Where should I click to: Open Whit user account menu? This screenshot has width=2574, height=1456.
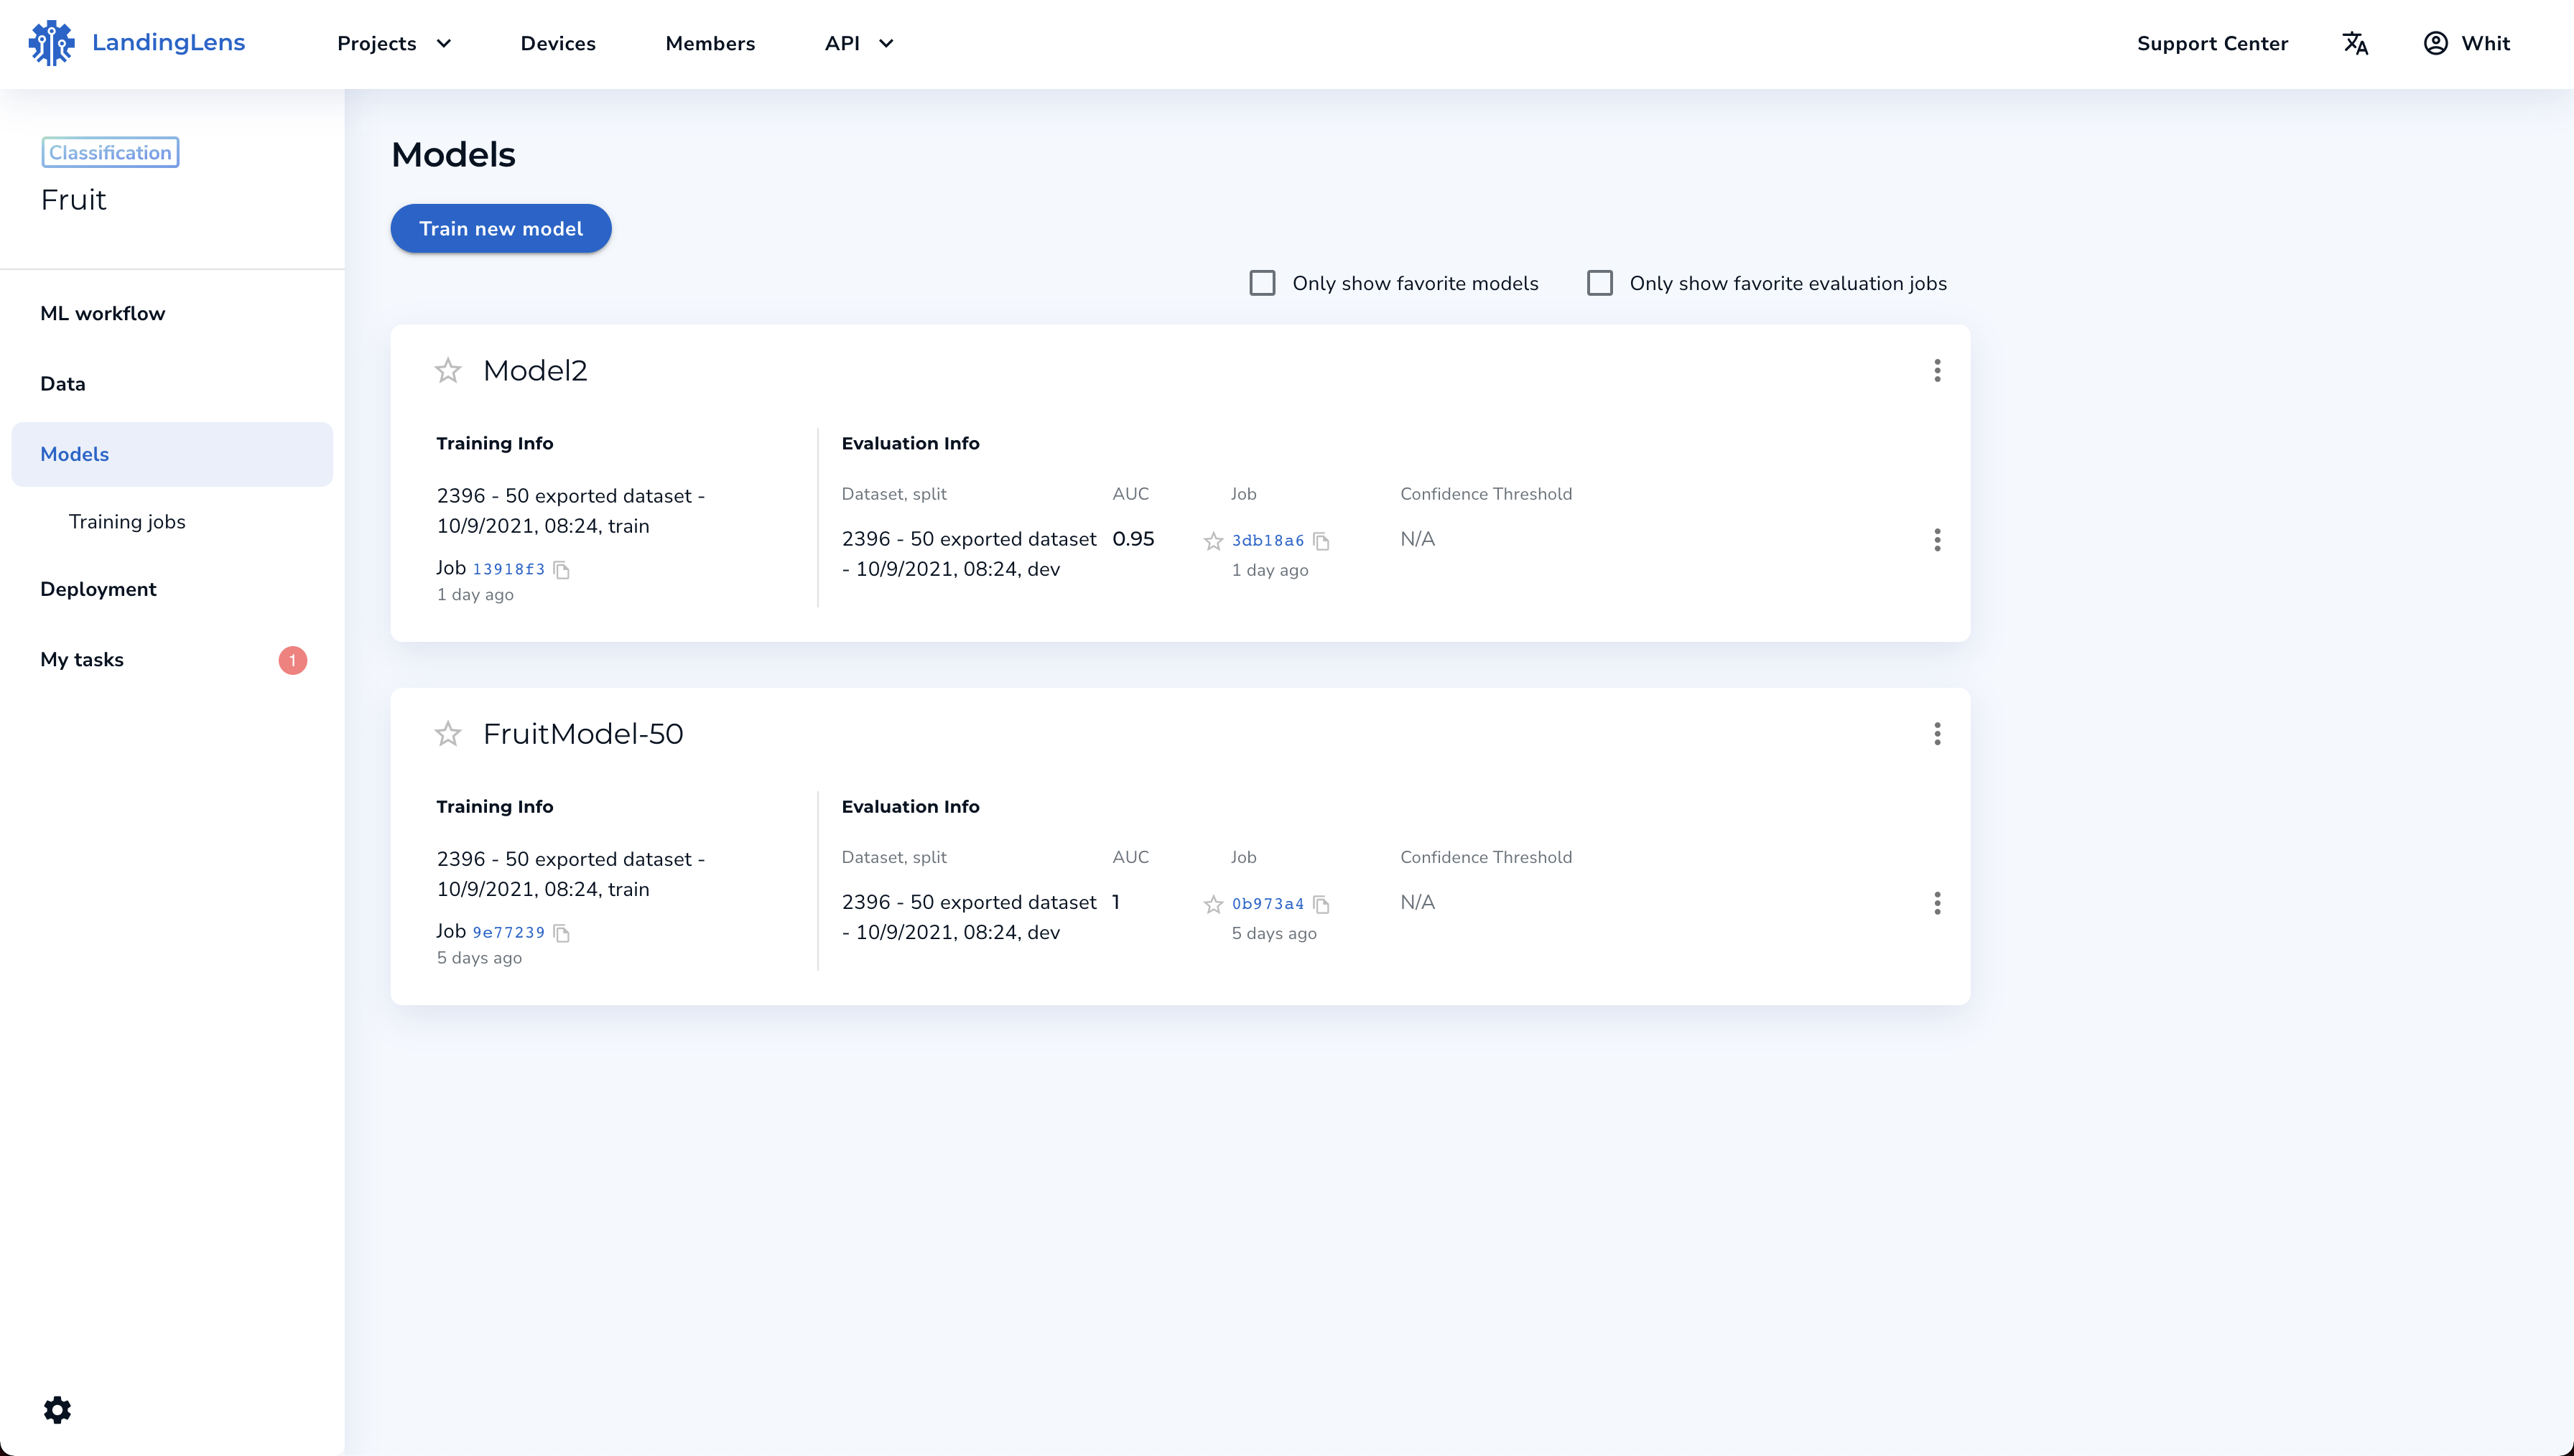pyautogui.click(x=2466, y=43)
